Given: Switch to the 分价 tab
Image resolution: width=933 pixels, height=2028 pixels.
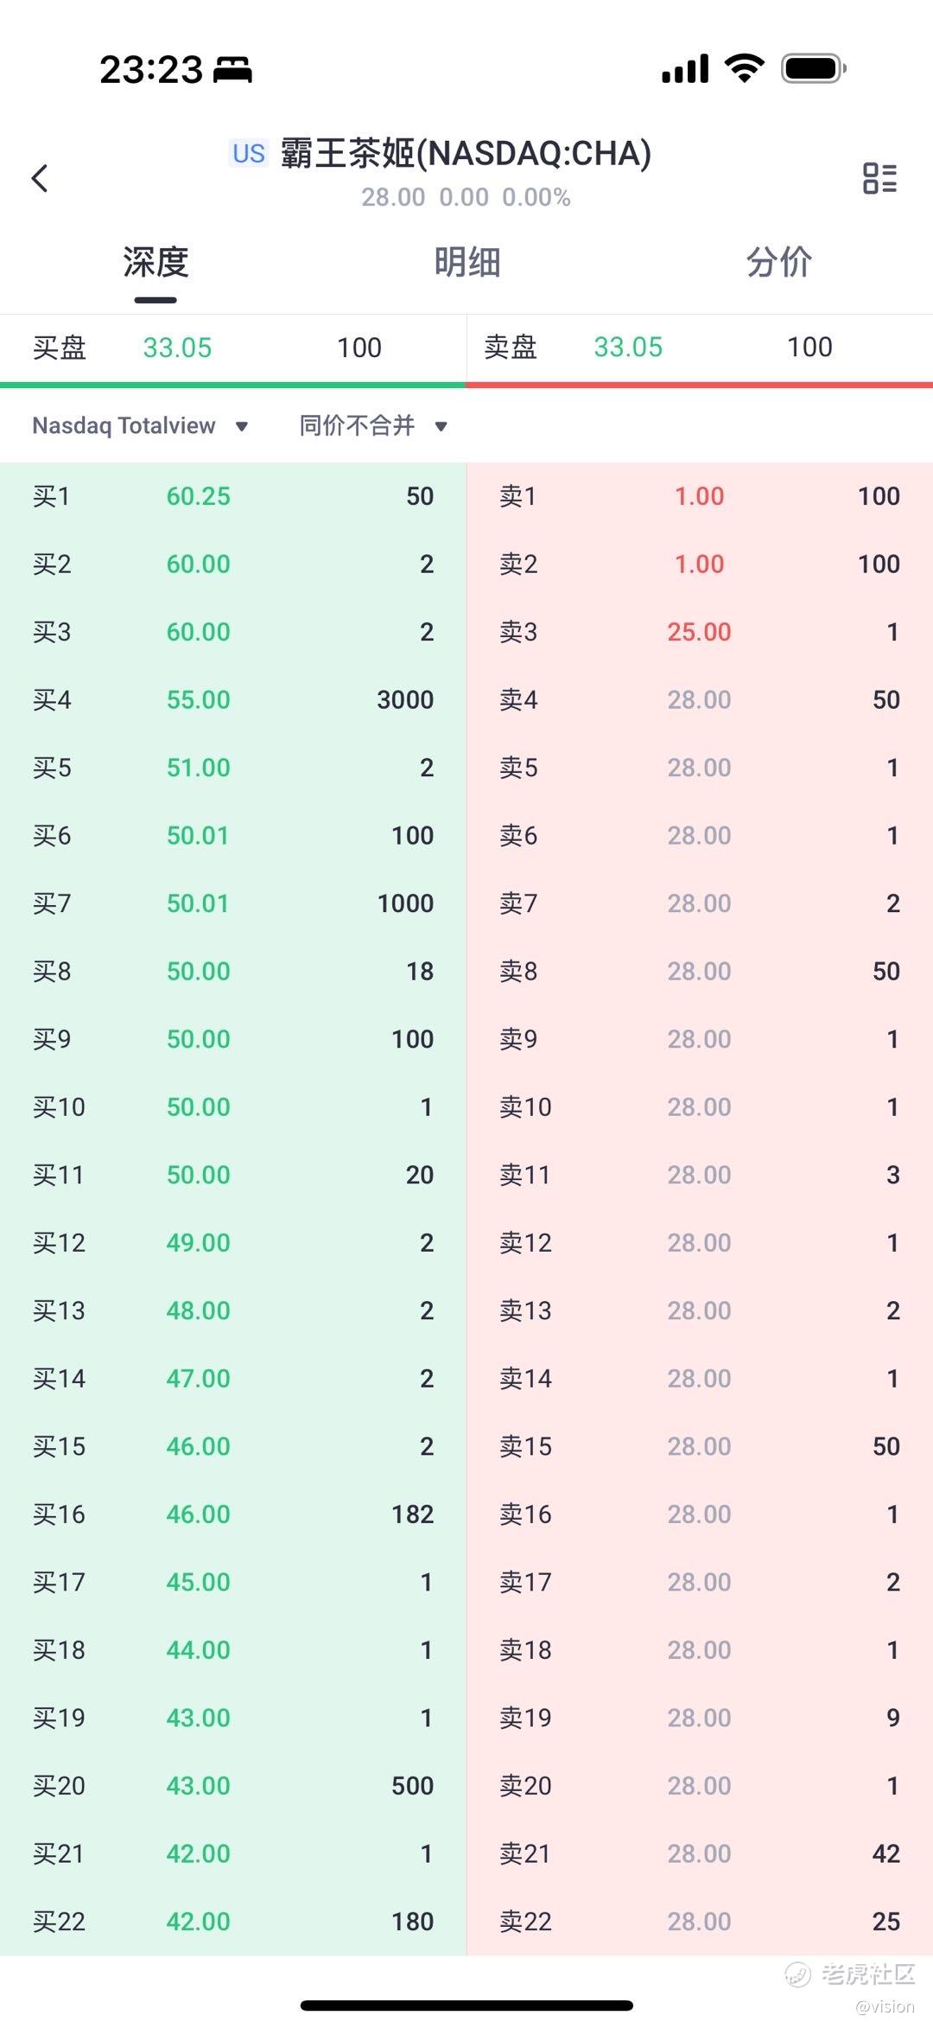Looking at the screenshot, I should click(x=778, y=262).
